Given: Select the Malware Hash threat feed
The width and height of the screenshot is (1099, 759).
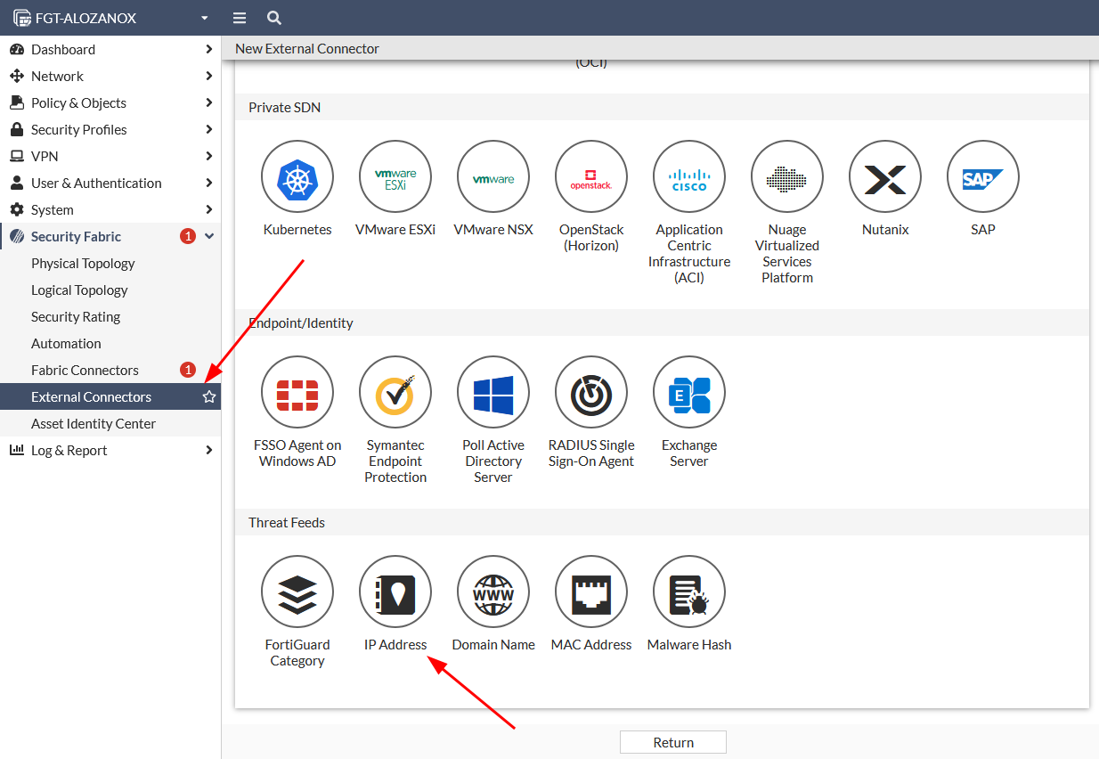Looking at the screenshot, I should (x=688, y=592).
